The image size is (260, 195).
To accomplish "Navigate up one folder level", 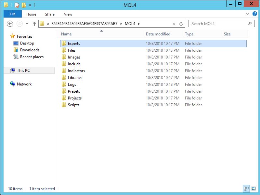I will (34, 24).
